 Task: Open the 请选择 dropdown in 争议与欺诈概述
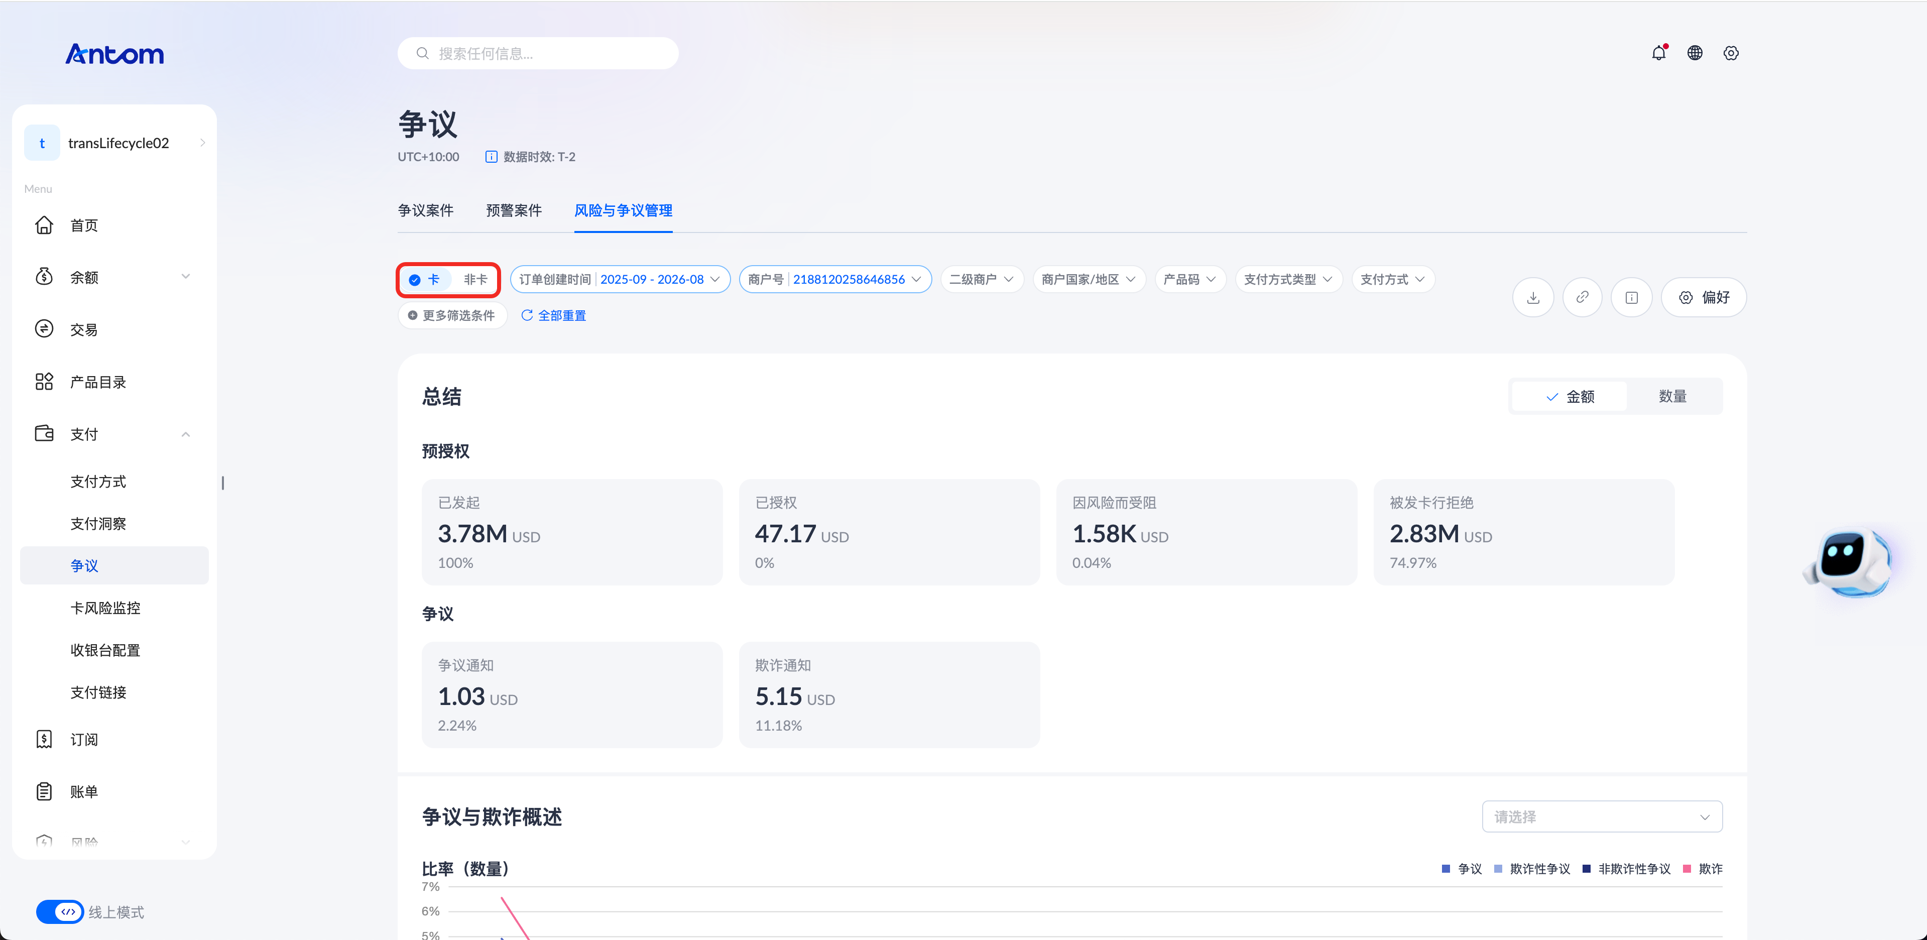(x=1602, y=816)
